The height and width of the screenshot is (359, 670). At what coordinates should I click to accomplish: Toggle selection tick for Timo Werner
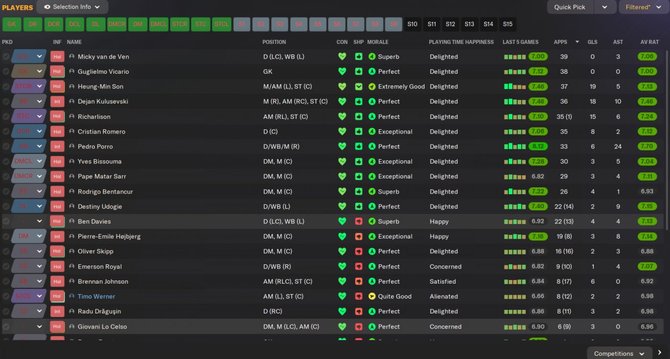tap(6, 296)
